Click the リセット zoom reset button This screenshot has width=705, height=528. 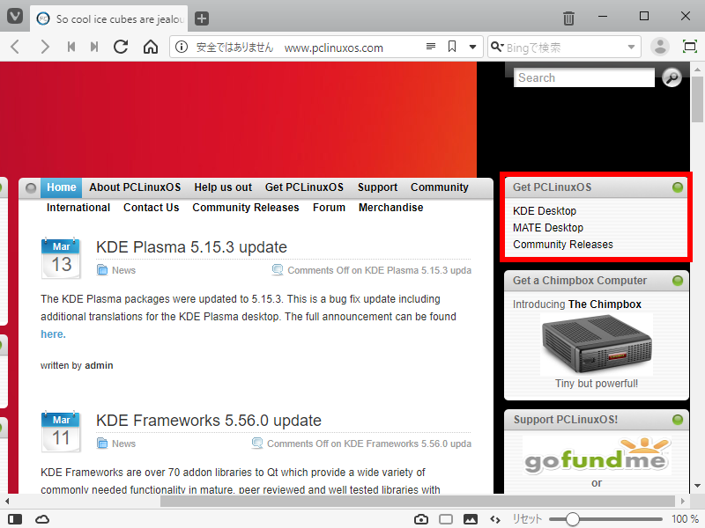tap(527, 519)
